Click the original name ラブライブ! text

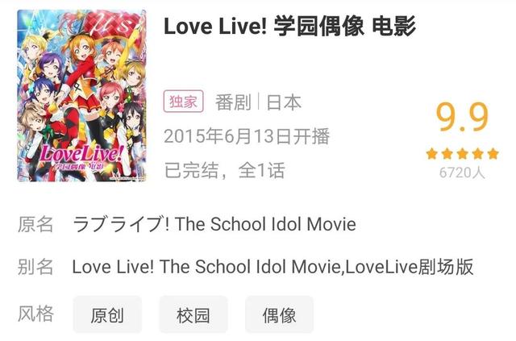tap(121, 224)
